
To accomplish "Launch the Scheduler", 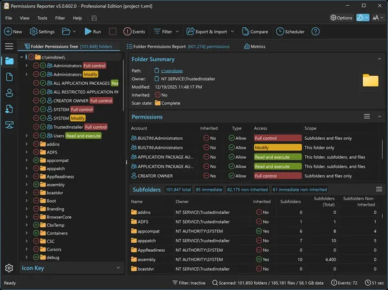I will click(290, 32).
